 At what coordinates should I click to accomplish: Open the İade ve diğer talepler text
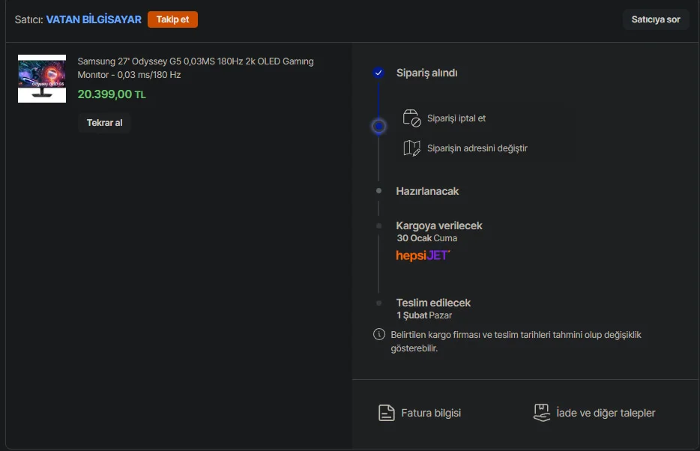606,413
